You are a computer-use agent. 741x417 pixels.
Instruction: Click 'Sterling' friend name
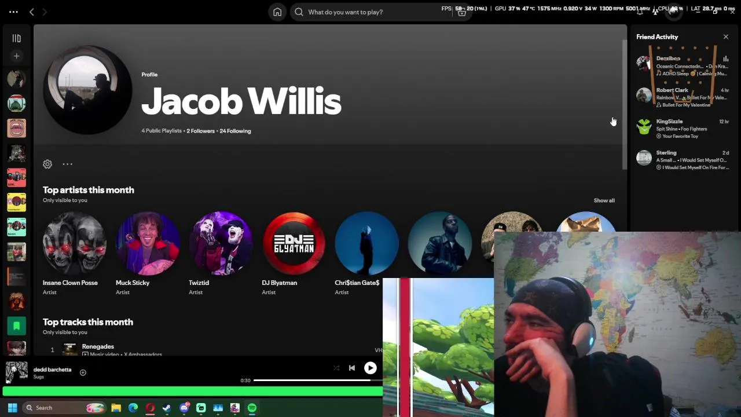coord(666,153)
